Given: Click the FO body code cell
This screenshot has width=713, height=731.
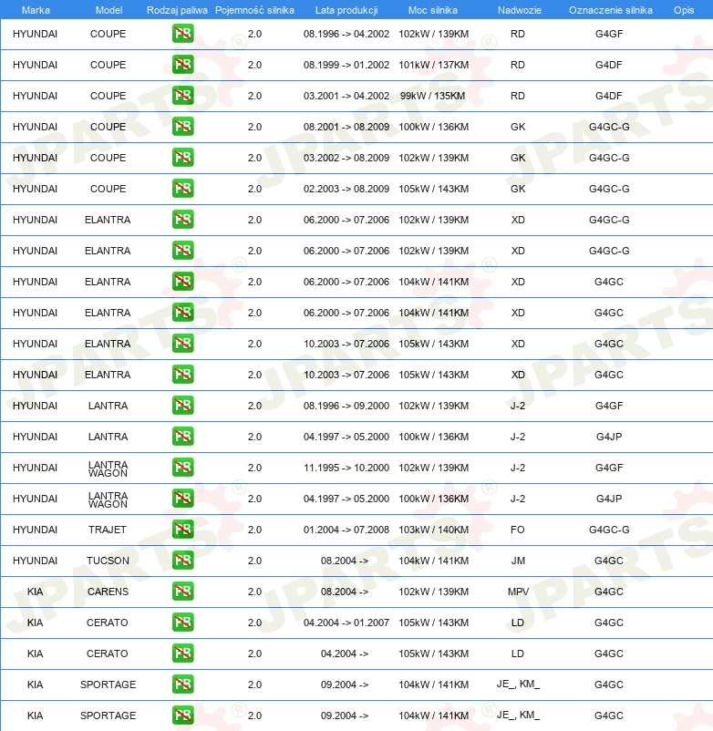Looking at the screenshot, I should 518,530.
